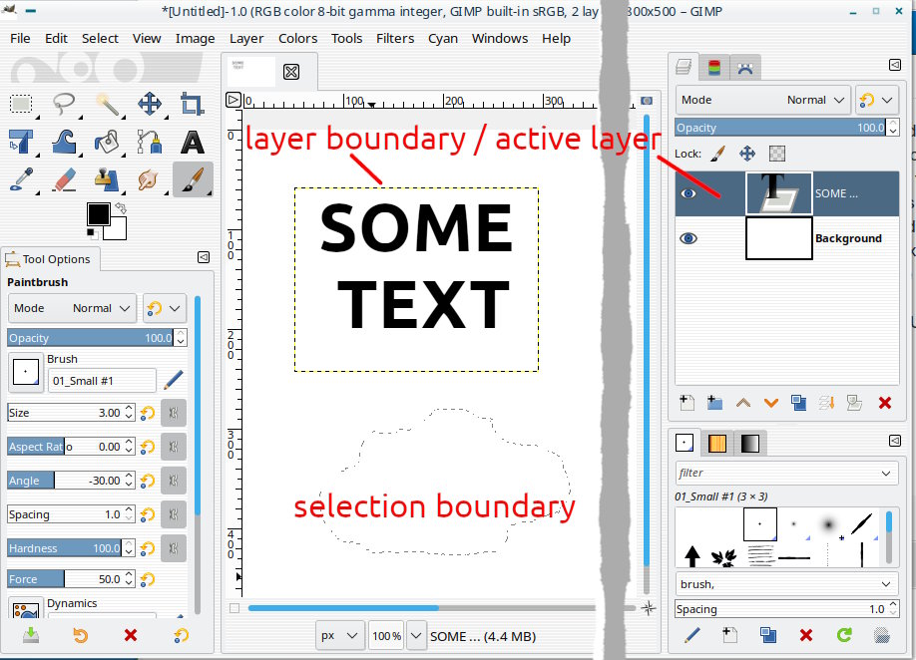Select the Free Select lasso tool
The height and width of the screenshot is (660, 916).
pyautogui.click(x=65, y=104)
